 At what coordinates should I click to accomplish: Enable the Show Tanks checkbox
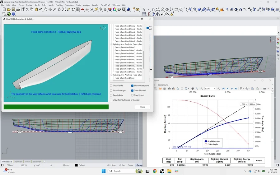(x=111, y=85)
